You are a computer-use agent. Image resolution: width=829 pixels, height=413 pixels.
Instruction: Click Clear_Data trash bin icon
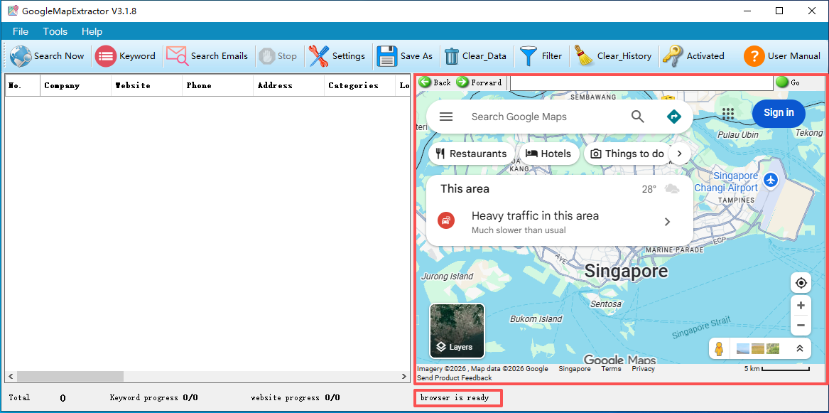452,56
